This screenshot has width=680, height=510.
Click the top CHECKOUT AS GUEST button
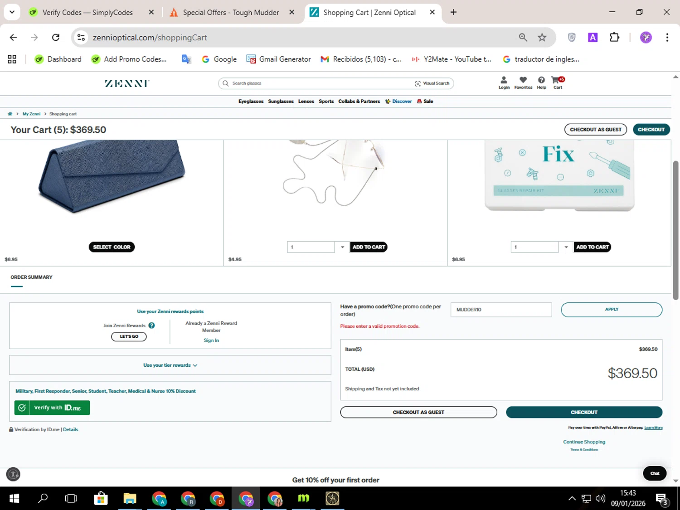[596, 130]
